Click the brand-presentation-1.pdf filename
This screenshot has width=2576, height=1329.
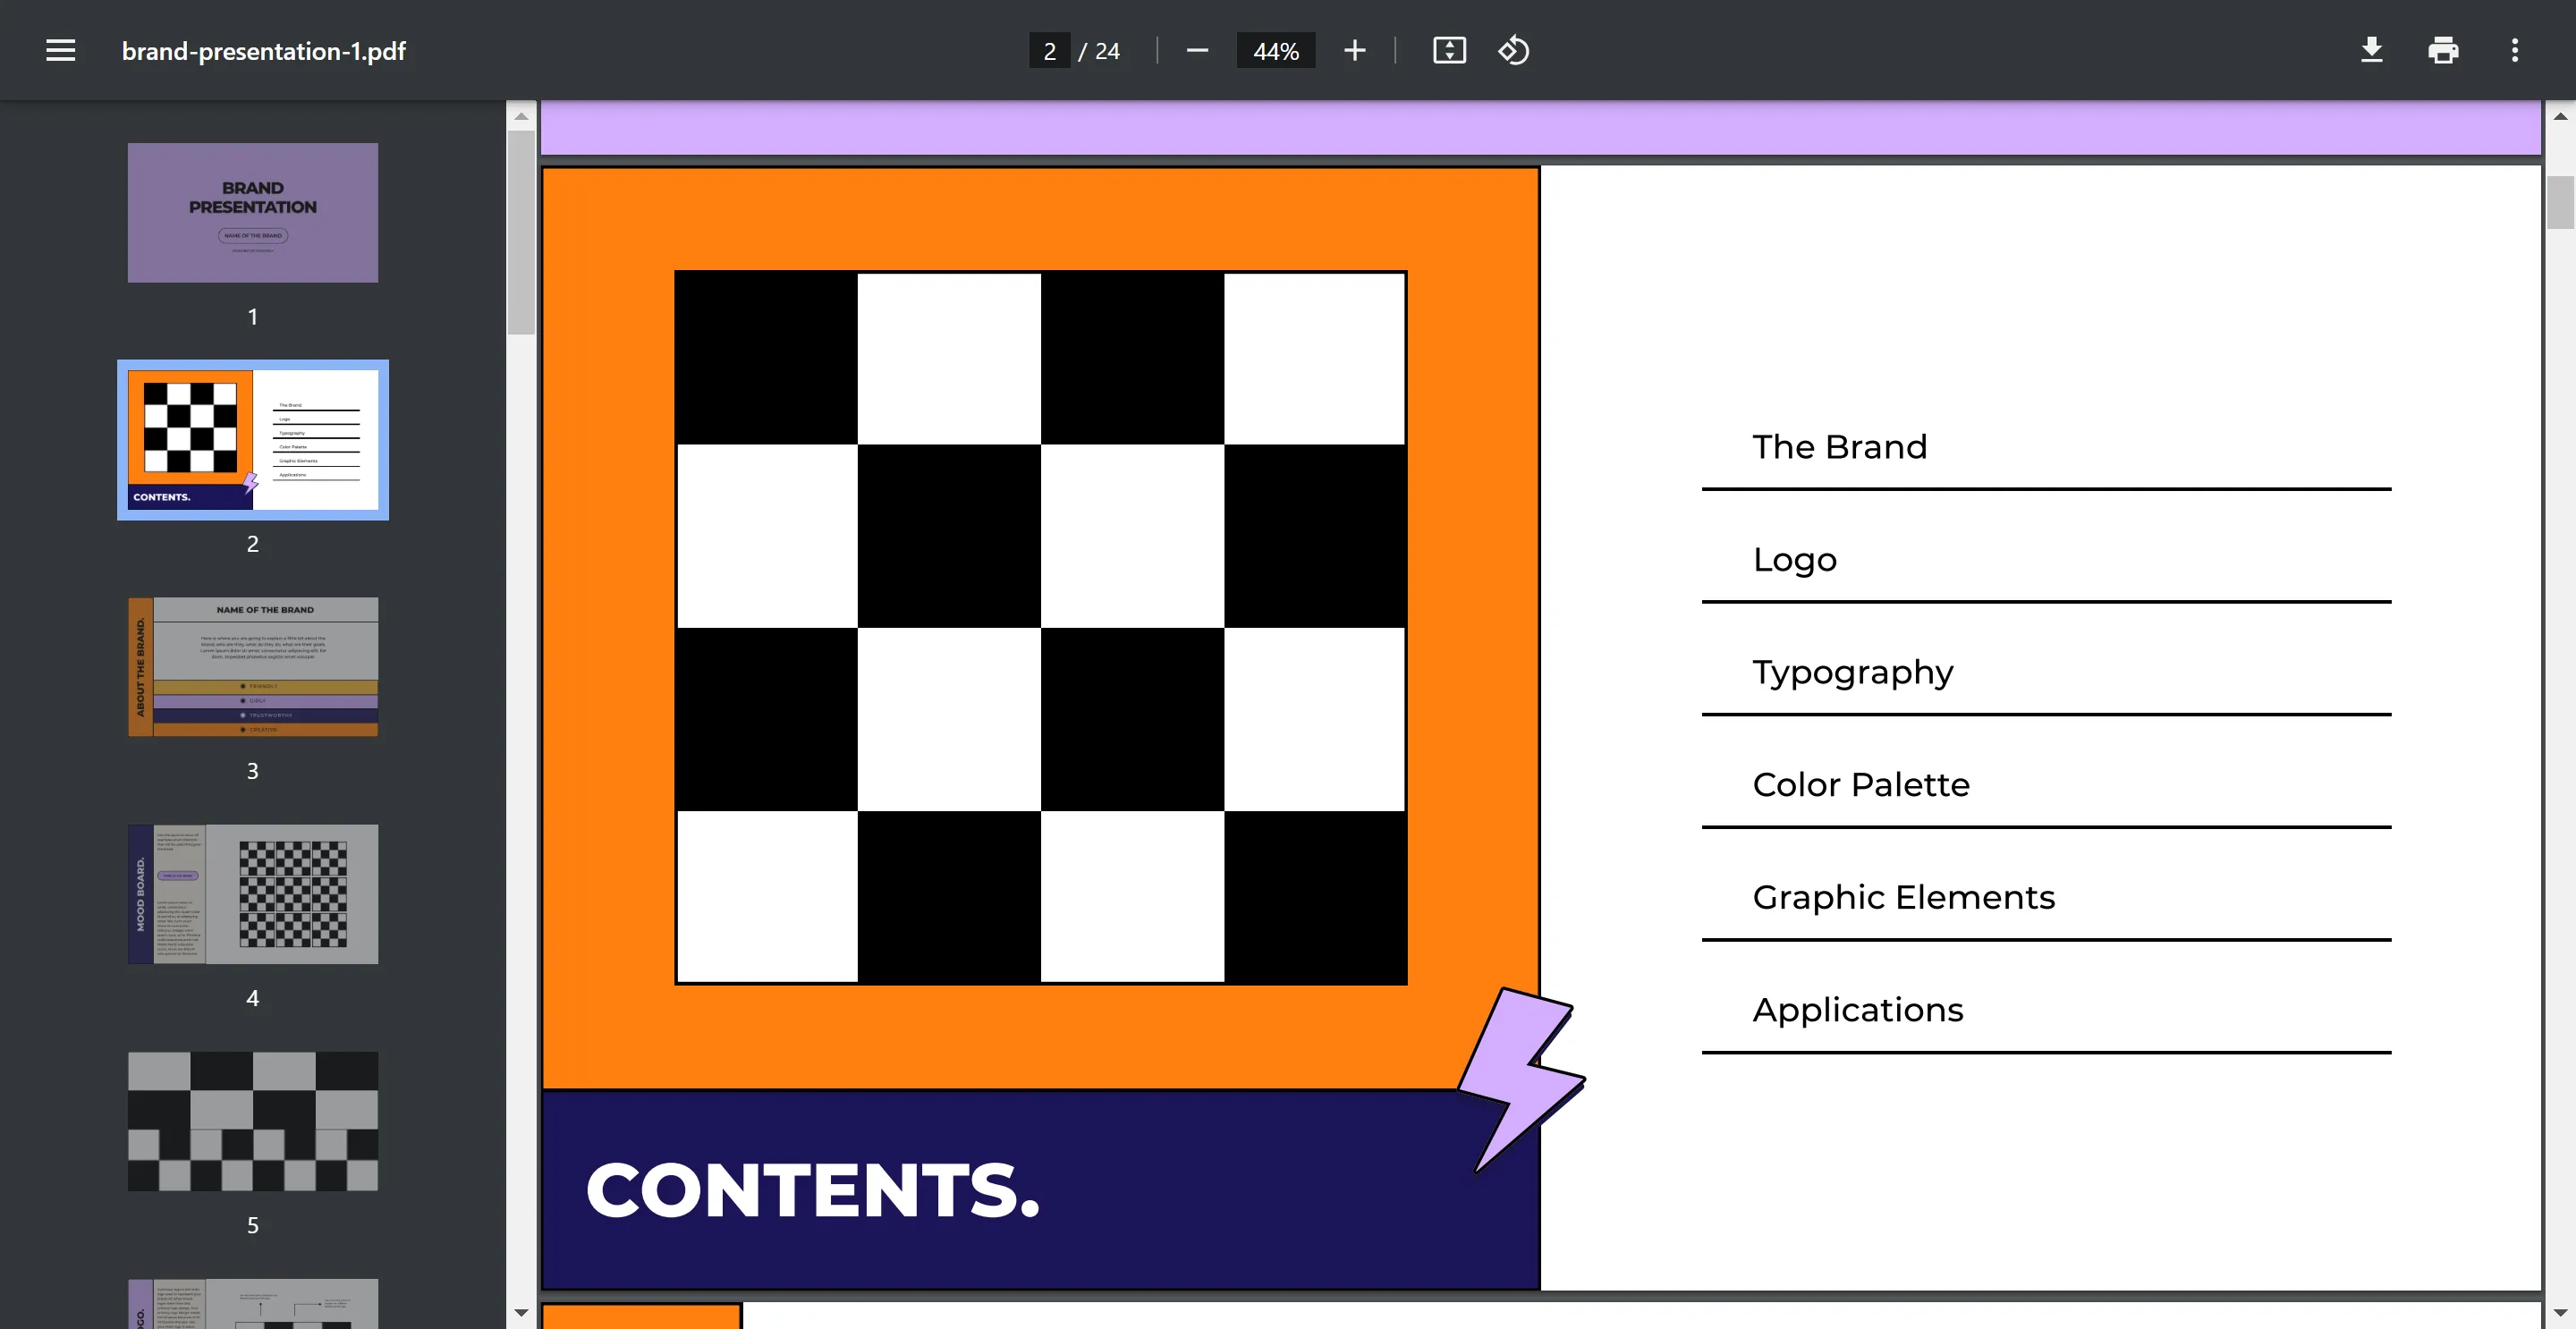tap(265, 49)
